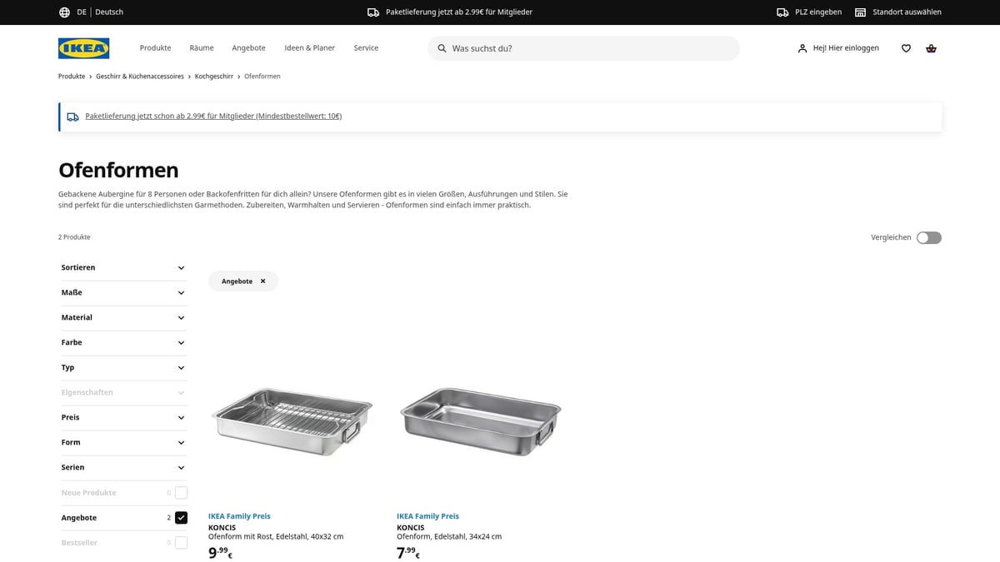Follow the Kochgeschirr breadcrumb link
1000x562 pixels.
[x=213, y=76]
